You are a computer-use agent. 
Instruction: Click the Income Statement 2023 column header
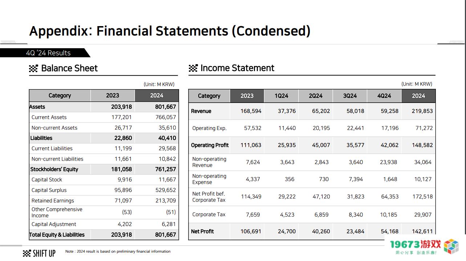(247, 96)
